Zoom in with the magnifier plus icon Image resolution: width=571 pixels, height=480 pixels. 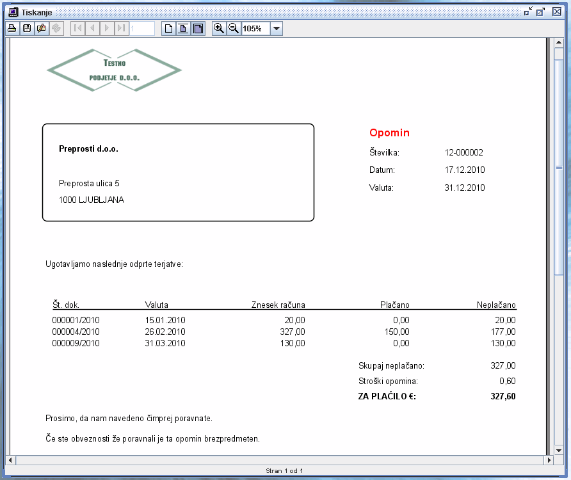[218, 29]
